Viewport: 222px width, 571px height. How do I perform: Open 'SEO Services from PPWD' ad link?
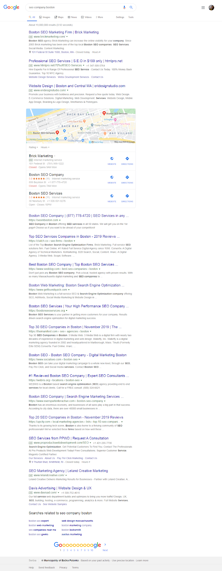[x=69, y=438]
